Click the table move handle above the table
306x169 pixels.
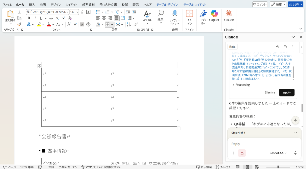pyautogui.click(x=39, y=66)
